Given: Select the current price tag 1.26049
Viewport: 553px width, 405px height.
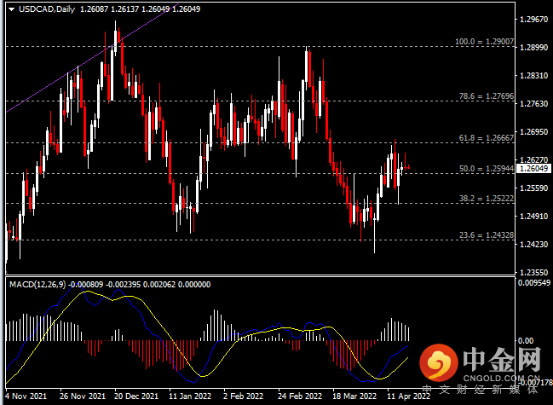Looking at the screenshot, I should click(x=533, y=169).
